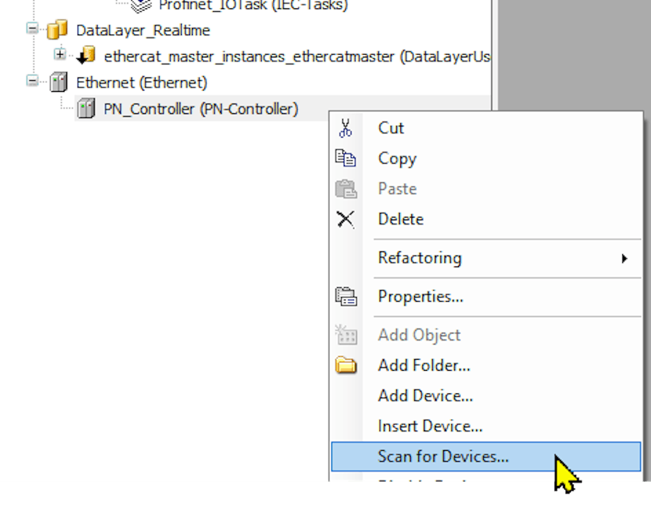Choose Scan for Devices... from menu

[x=443, y=457]
